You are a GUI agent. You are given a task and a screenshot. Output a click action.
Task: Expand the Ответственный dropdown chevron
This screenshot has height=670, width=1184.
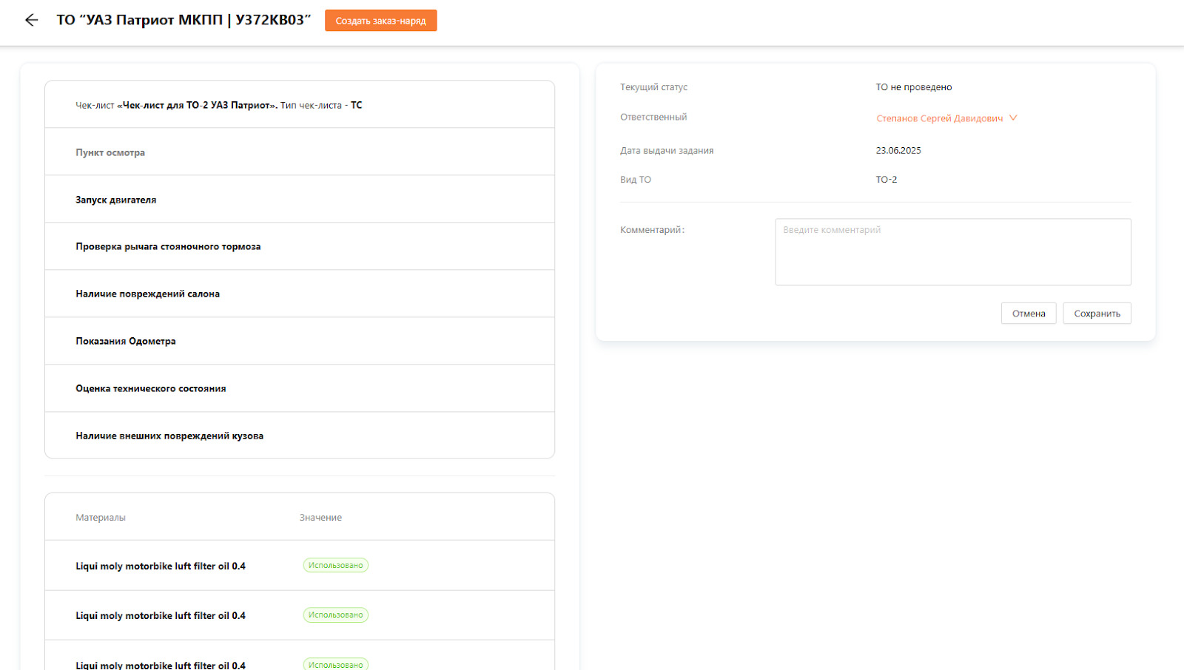point(1013,118)
